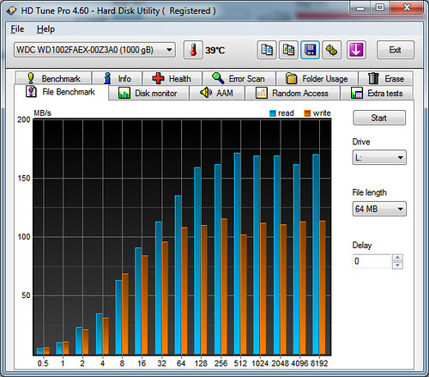
Task: Click the Exit button
Action: (396, 50)
